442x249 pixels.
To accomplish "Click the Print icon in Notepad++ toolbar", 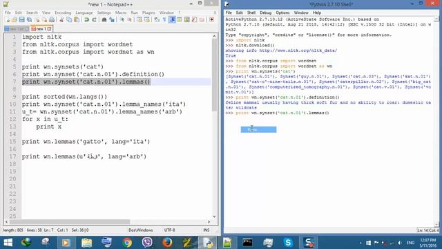I will [x=52, y=19].
